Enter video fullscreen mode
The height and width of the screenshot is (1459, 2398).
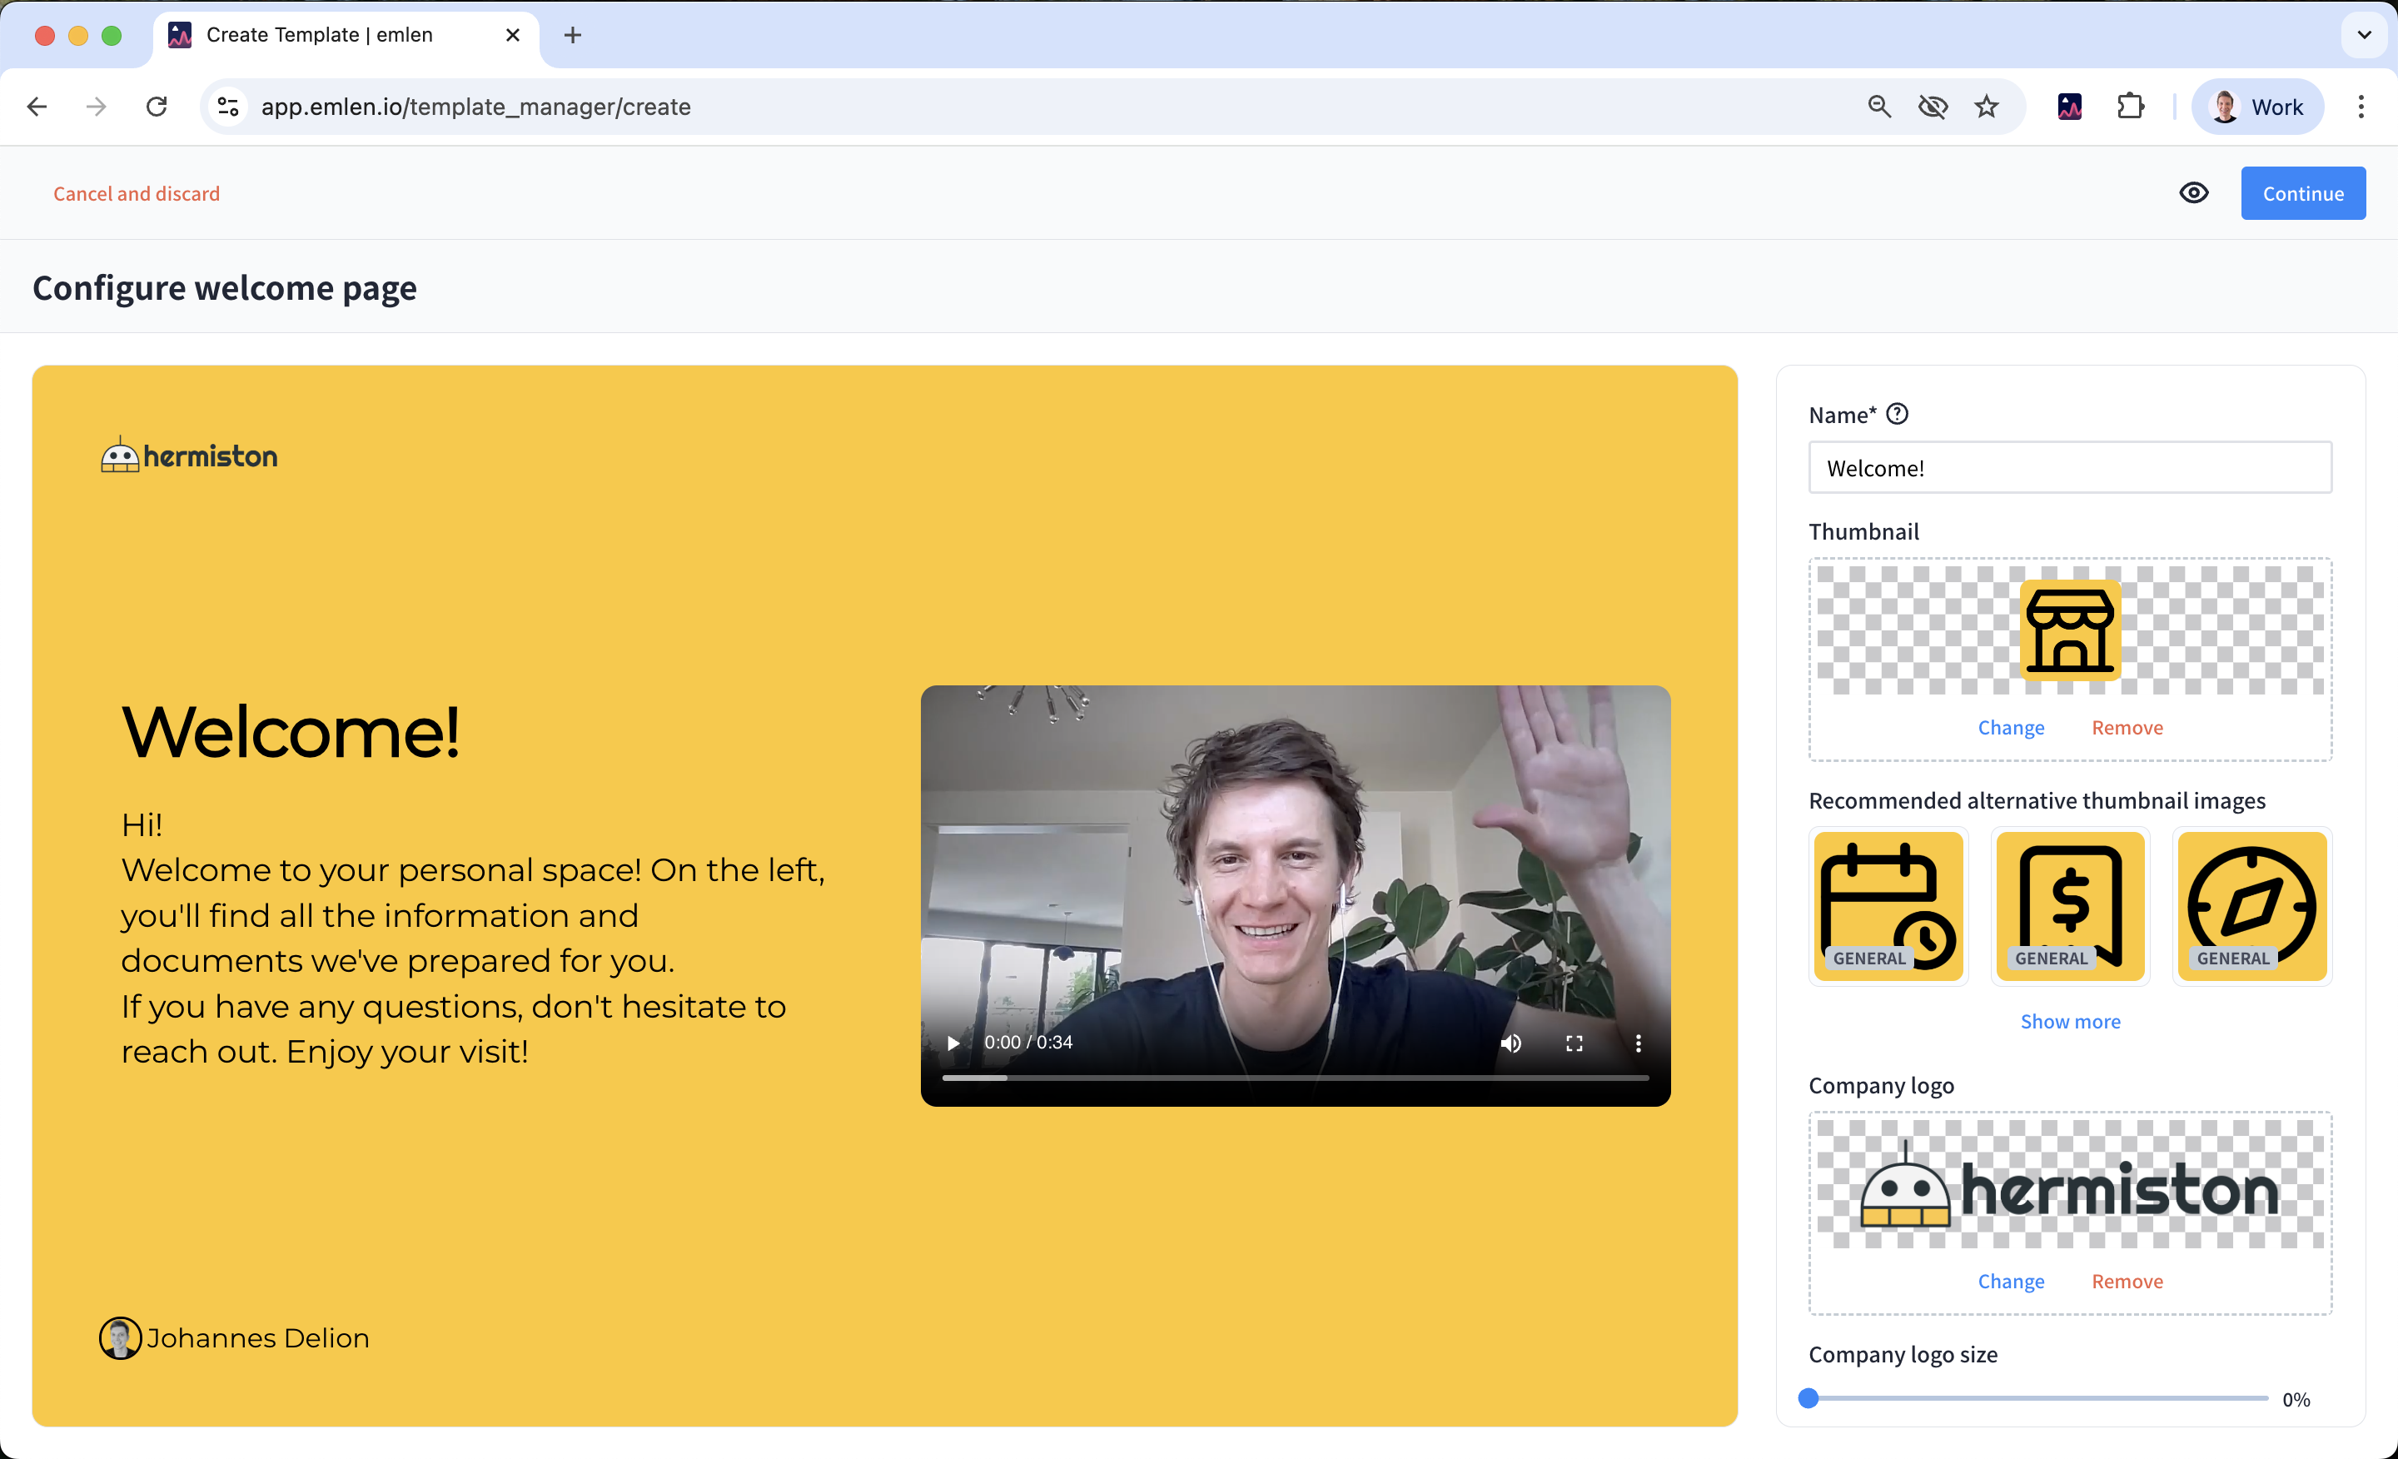(1574, 1043)
